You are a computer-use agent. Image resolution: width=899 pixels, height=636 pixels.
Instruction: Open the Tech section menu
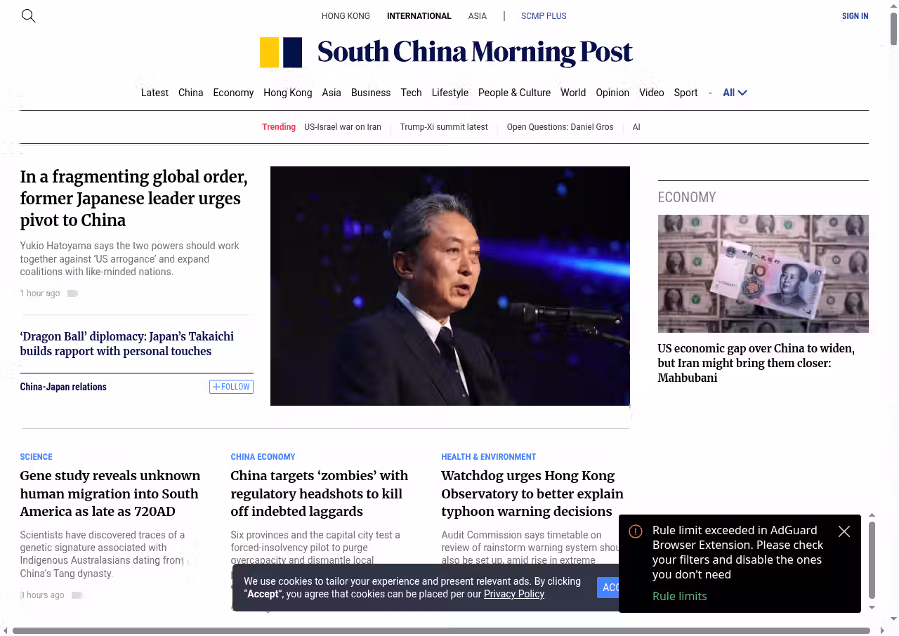tap(411, 93)
